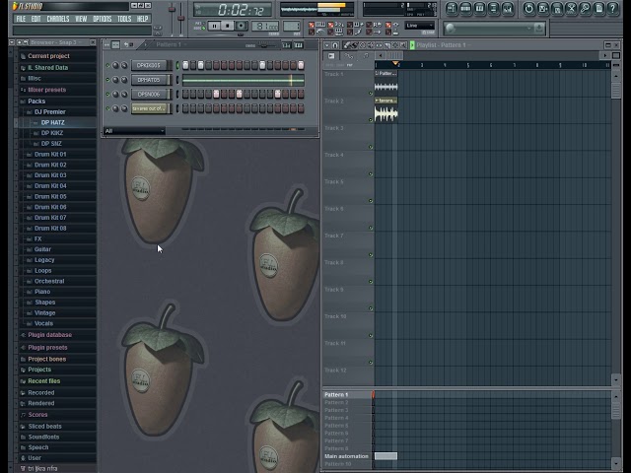The height and width of the screenshot is (473, 631).
Task: Pause playback with the pause button
Action: click(x=214, y=27)
